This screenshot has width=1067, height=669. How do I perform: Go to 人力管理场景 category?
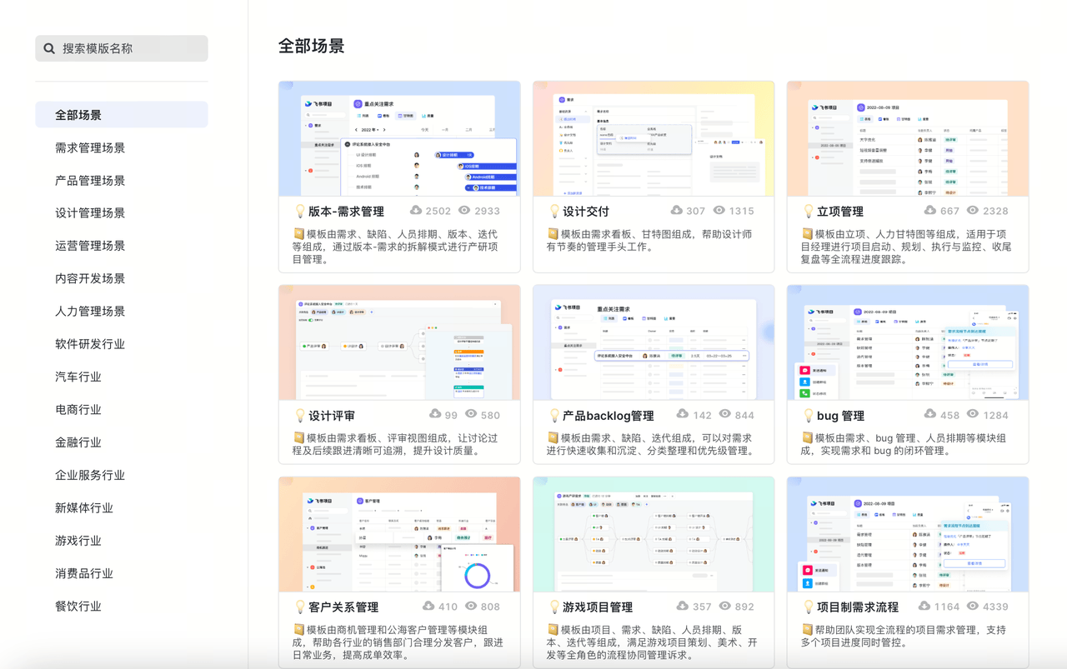90,311
